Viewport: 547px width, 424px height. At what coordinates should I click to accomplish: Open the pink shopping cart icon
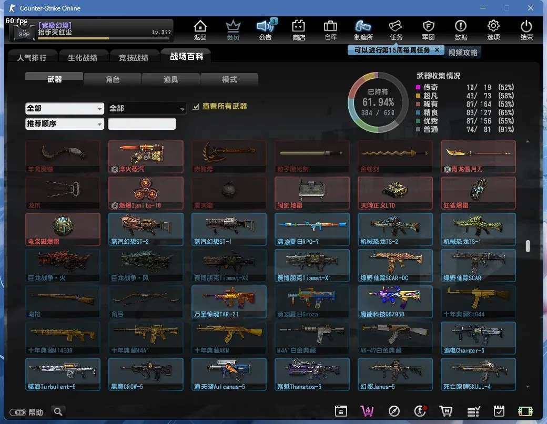(x=367, y=411)
